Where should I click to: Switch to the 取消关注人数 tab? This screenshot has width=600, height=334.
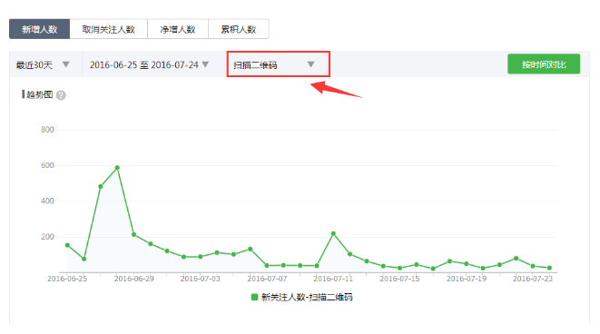coord(109,29)
